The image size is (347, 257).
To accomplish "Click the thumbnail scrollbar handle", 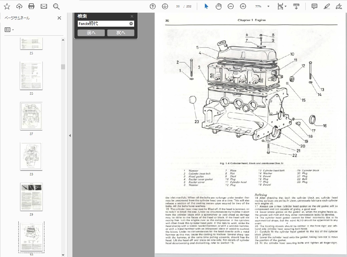I will [63, 67].
